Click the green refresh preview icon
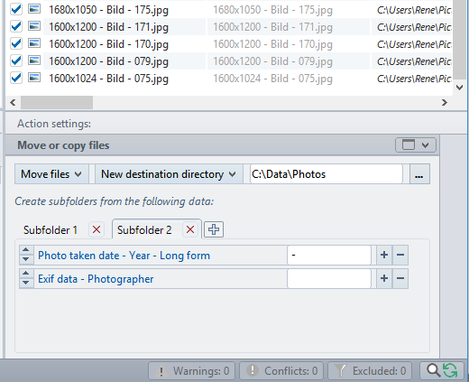This screenshot has width=469, height=382. [x=450, y=370]
